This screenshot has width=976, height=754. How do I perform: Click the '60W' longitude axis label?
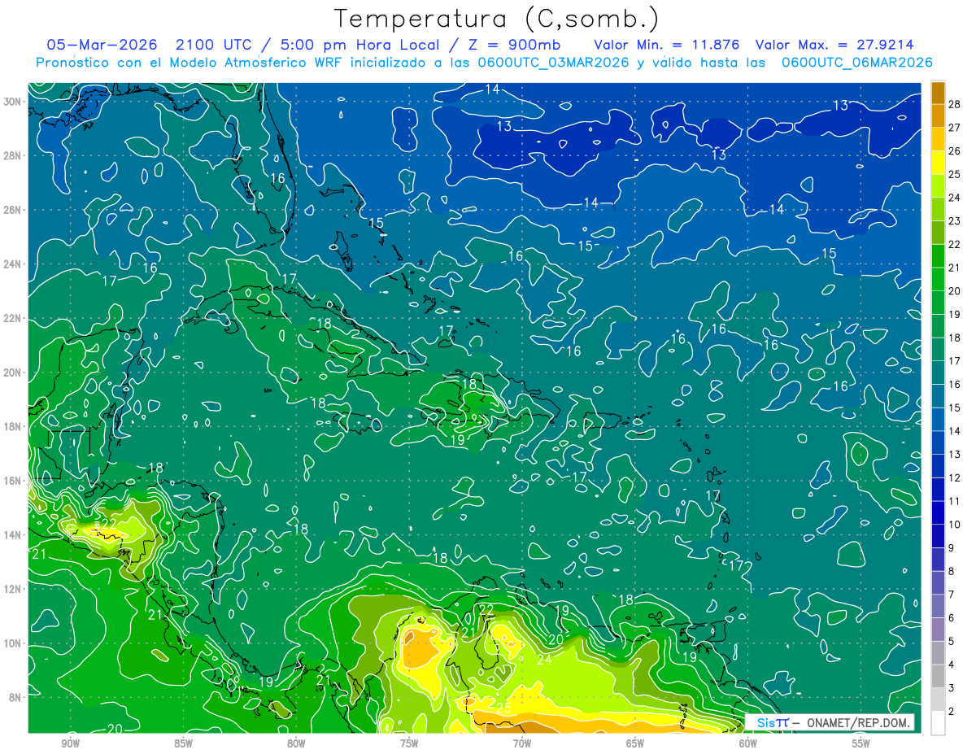[x=748, y=743]
